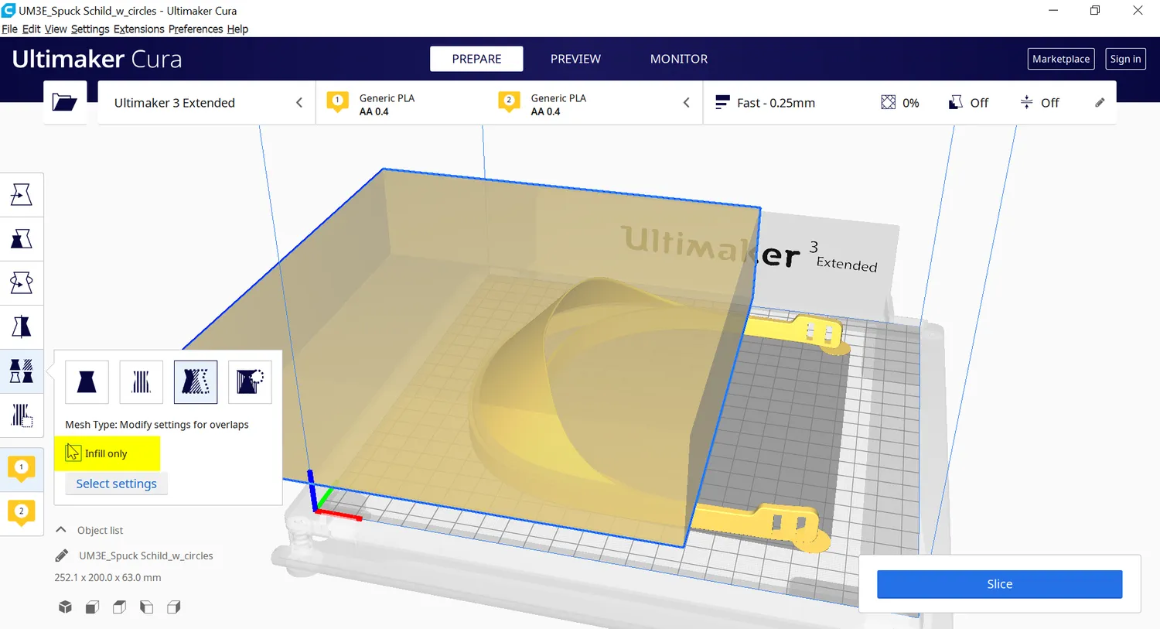The width and height of the screenshot is (1160, 629).
Task: Switch to PREVIEW stage
Action: click(575, 59)
